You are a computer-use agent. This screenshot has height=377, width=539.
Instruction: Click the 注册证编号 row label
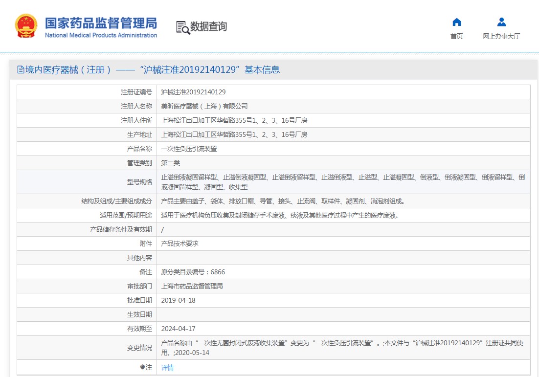pyautogui.click(x=136, y=92)
